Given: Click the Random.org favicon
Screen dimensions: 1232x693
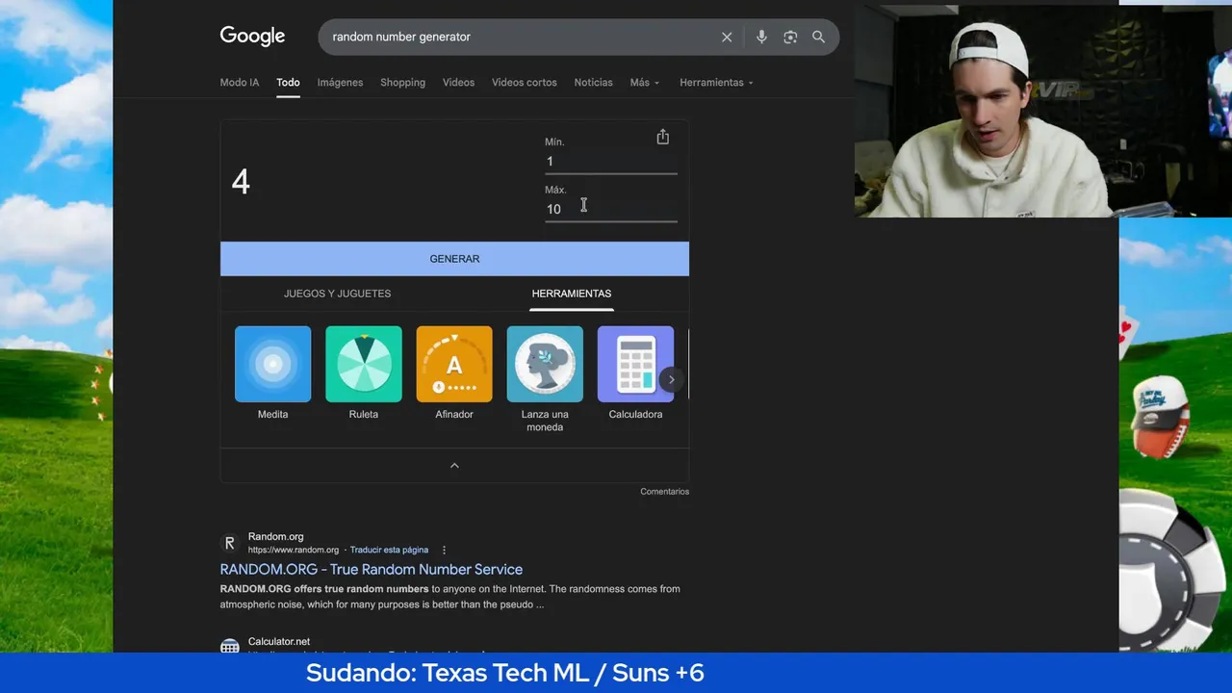Looking at the screenshot, I should [x=229, y=543].
